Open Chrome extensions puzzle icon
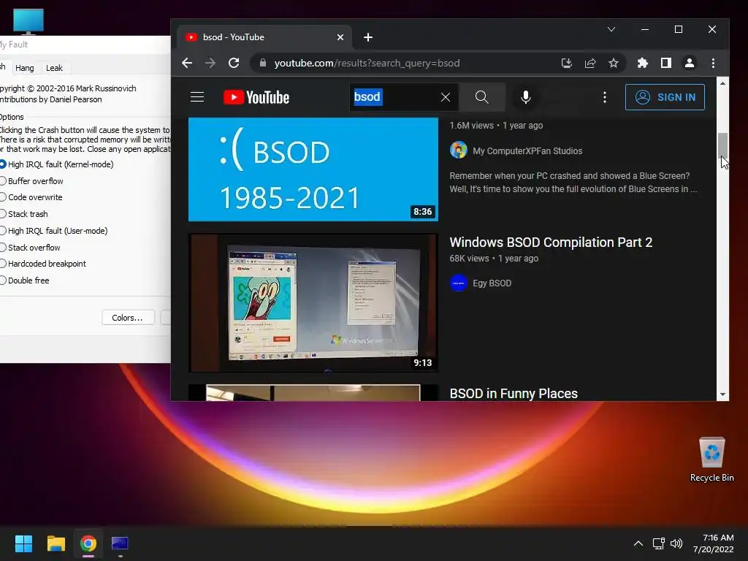The height and width of the screenshot is (561, 748). pyautogui.click(x=643, y=63)
